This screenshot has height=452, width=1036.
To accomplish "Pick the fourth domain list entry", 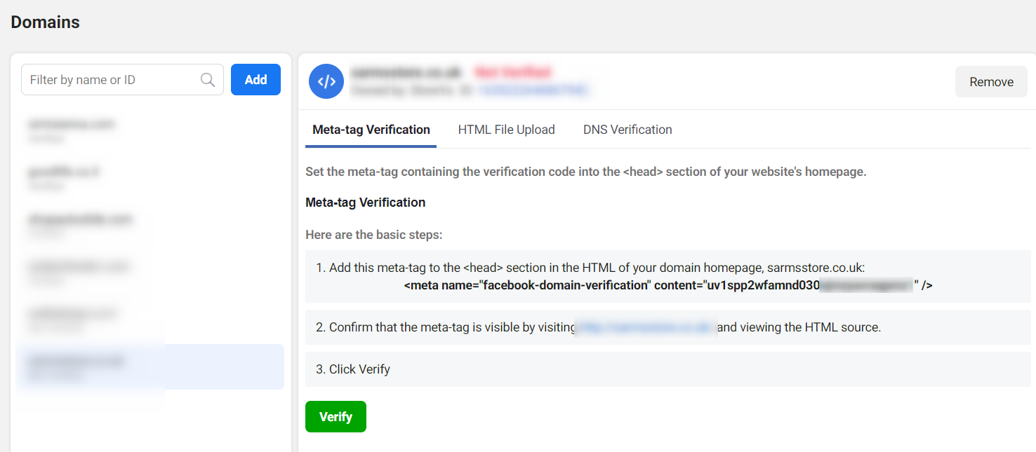I will [x=79, y=272].
